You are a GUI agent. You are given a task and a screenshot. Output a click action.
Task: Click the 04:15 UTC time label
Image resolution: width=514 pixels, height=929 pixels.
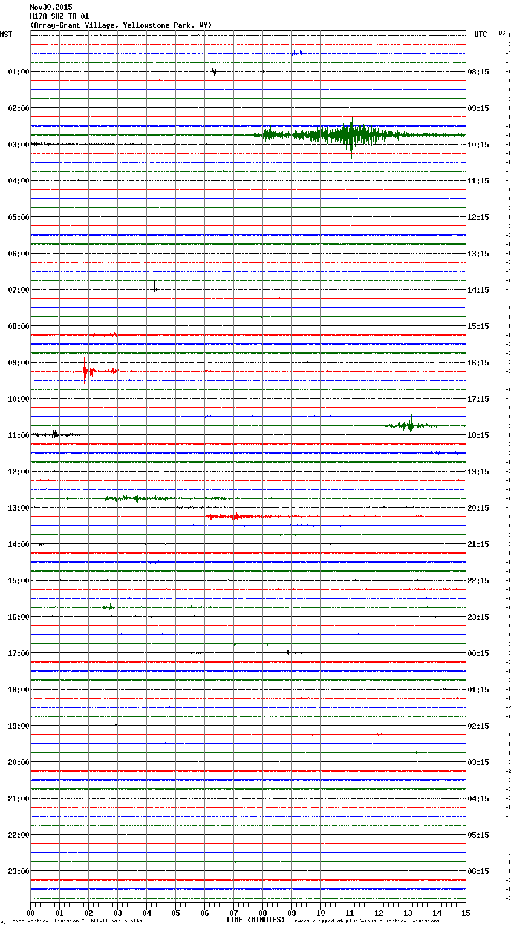click(478, 799)
